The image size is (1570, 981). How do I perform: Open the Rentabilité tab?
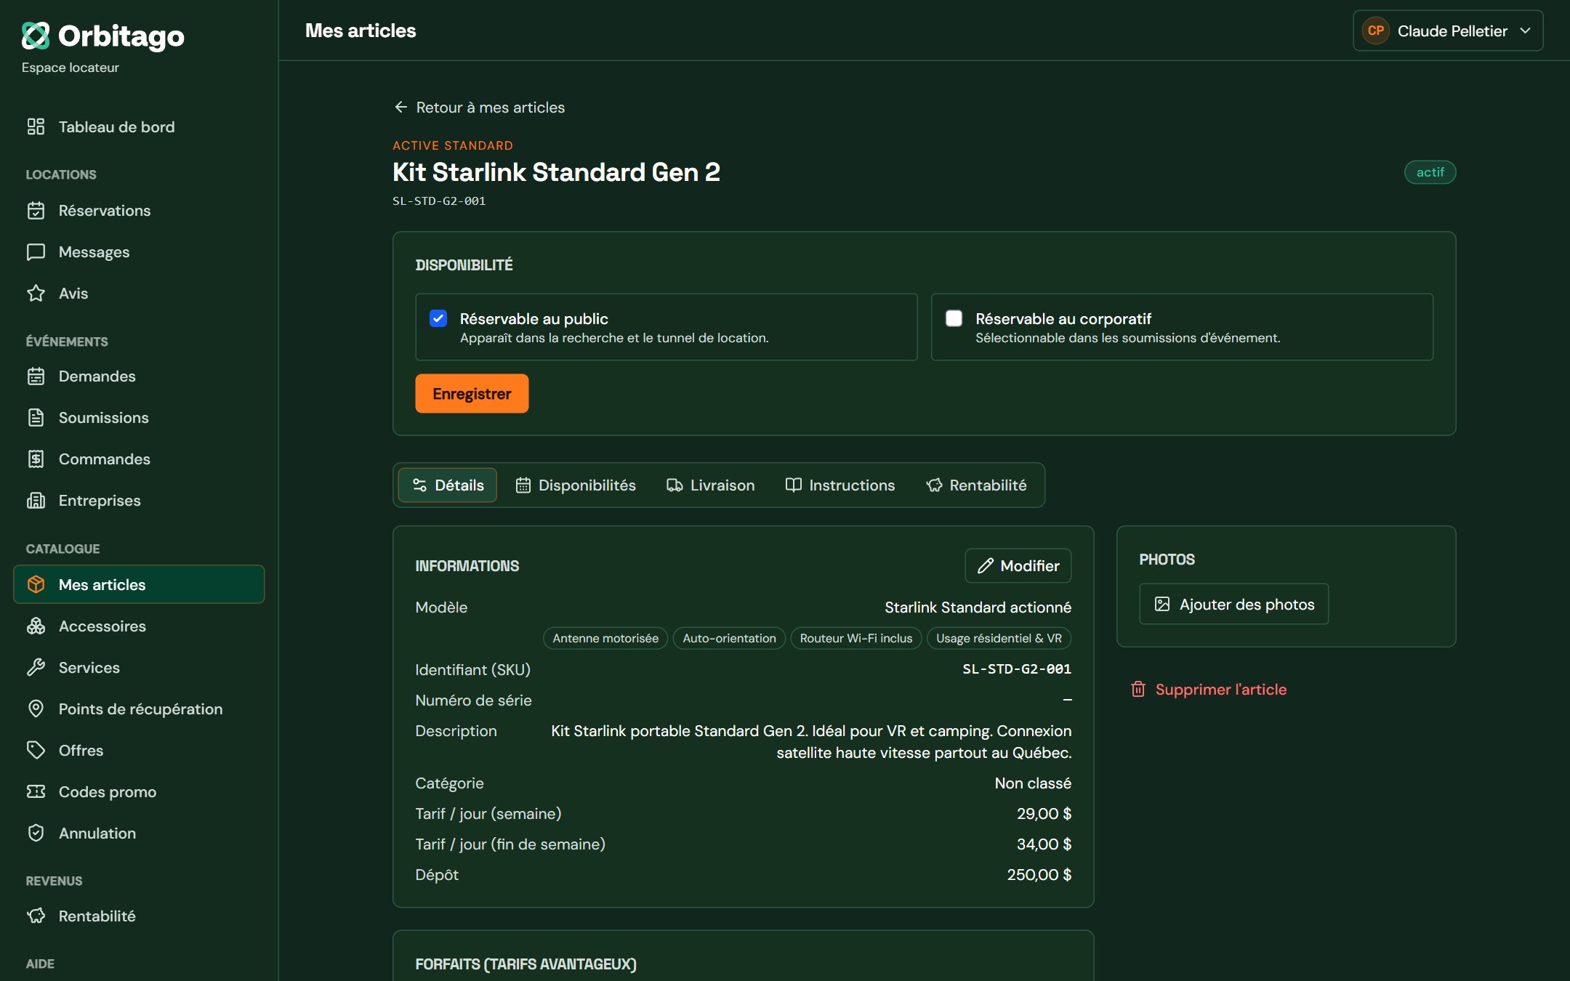coord(976,485)
